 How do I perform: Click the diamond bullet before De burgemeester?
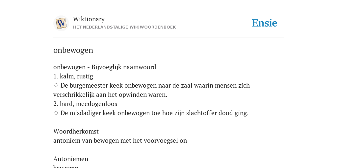56,86
